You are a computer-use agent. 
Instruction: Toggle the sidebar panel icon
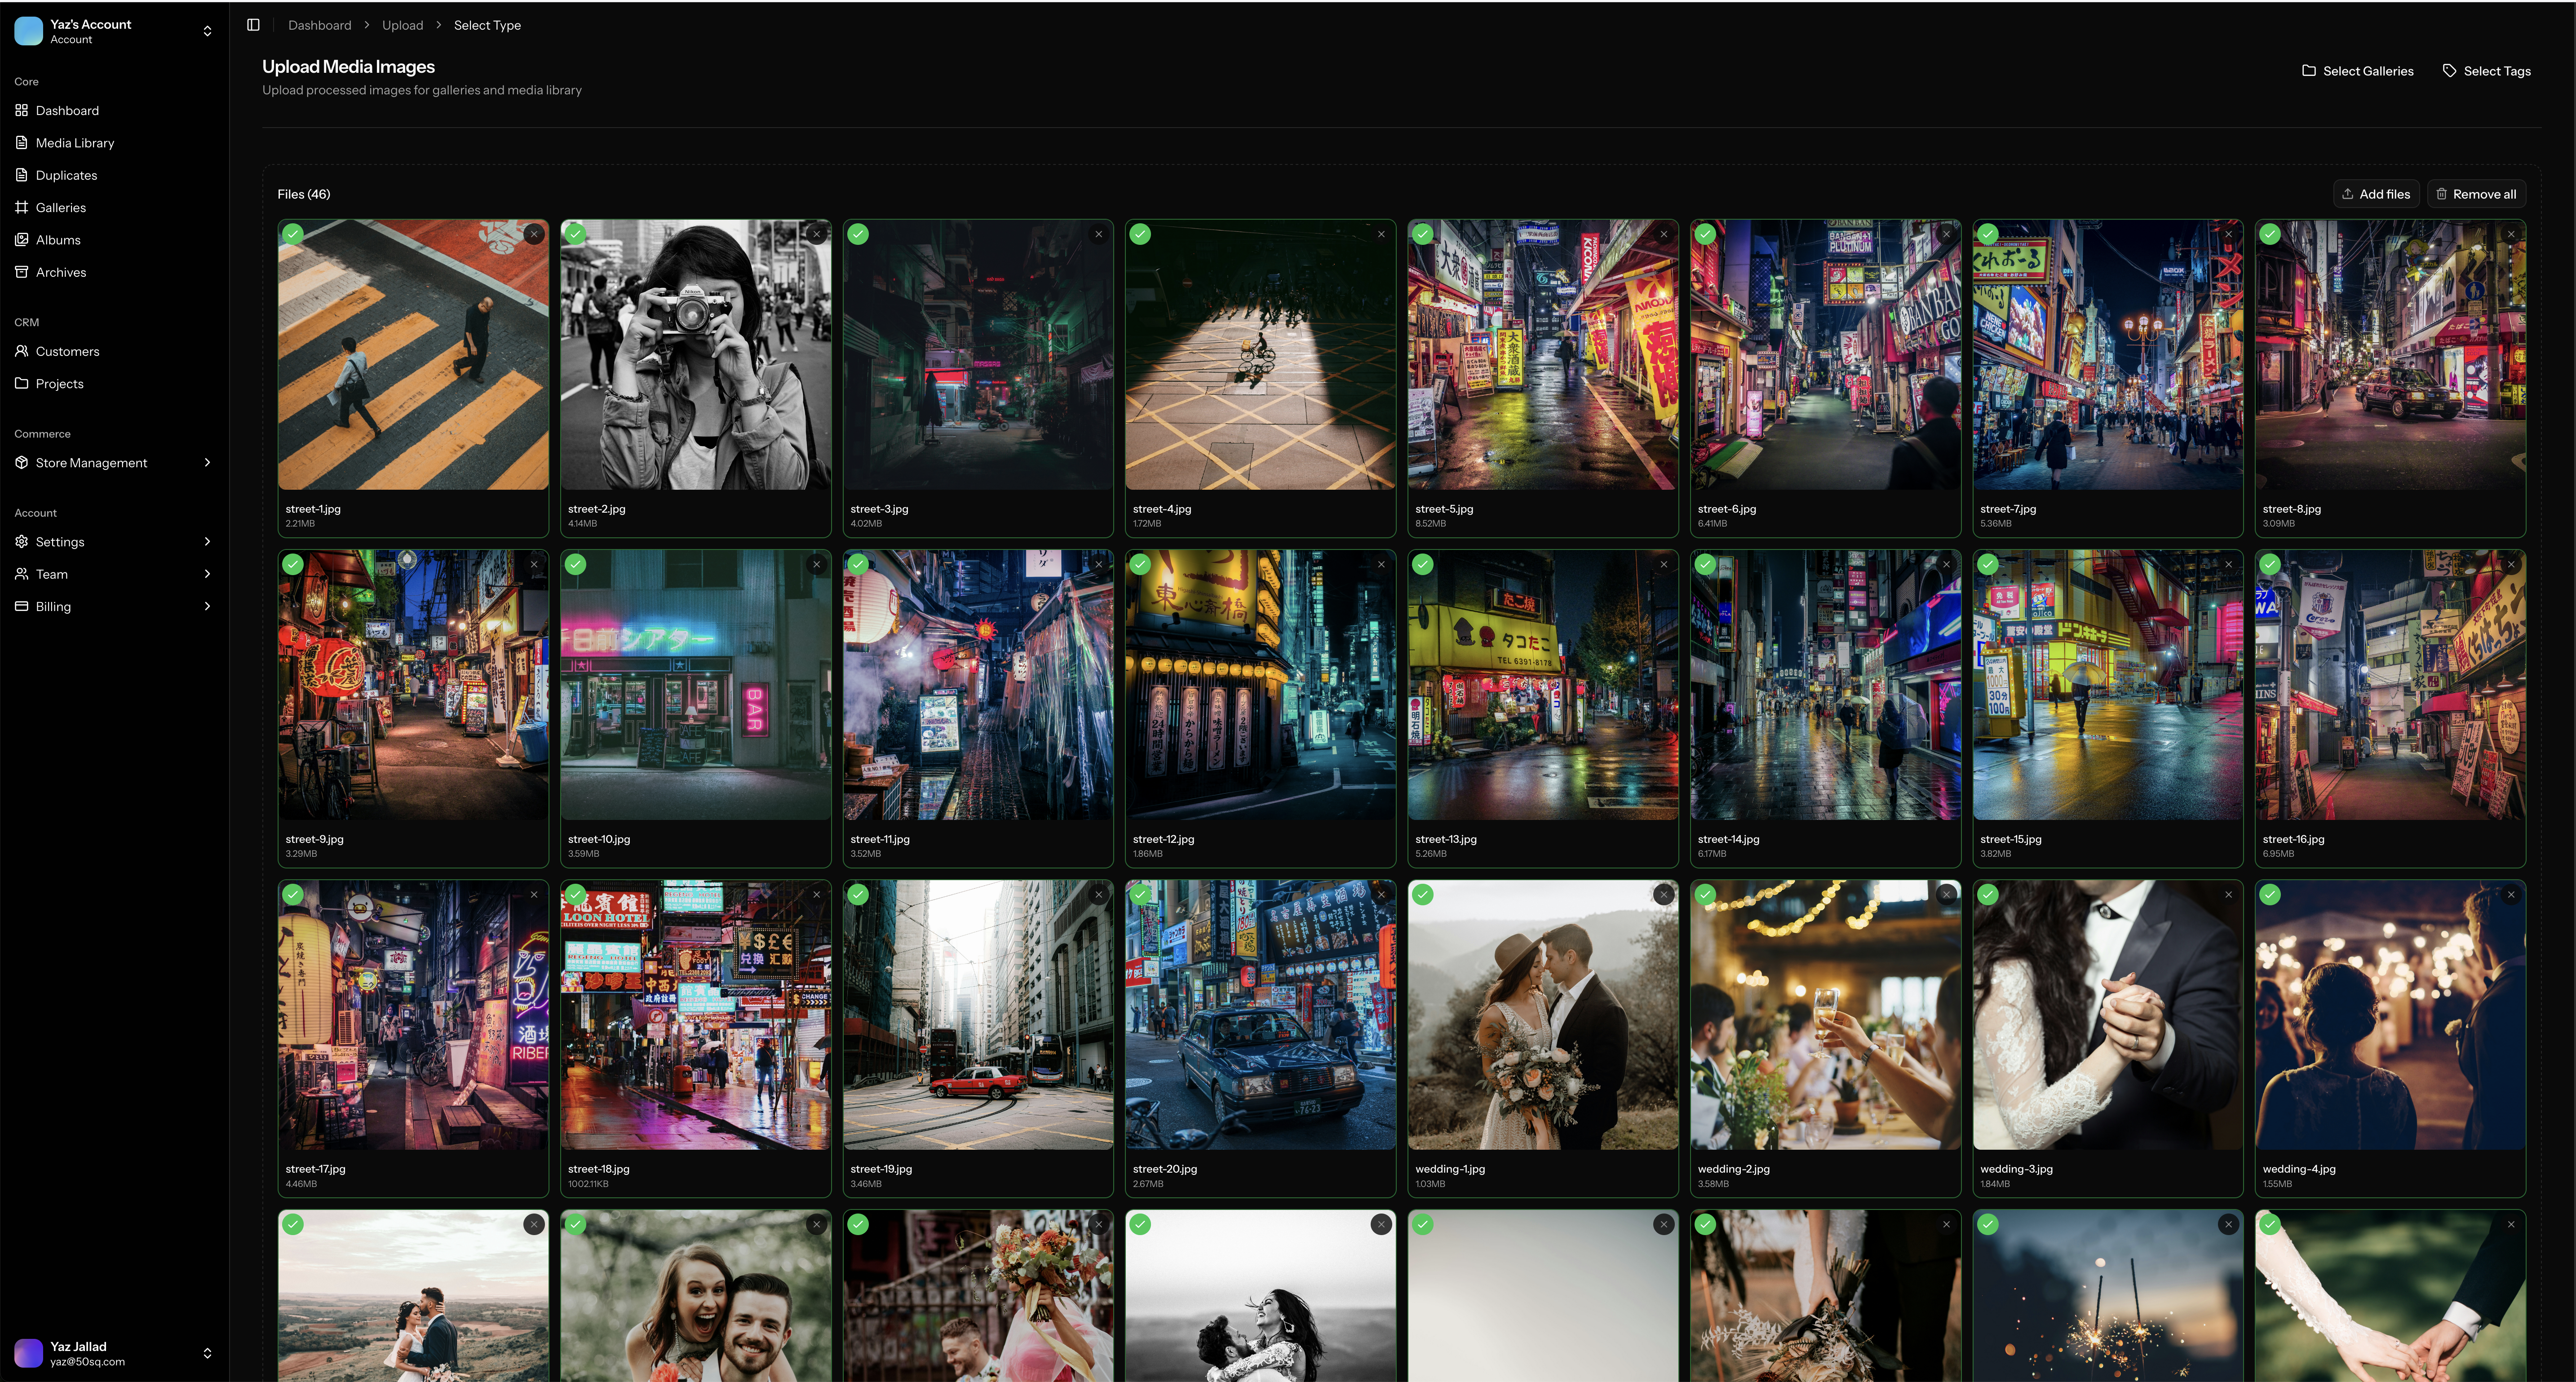pos(253,25)
